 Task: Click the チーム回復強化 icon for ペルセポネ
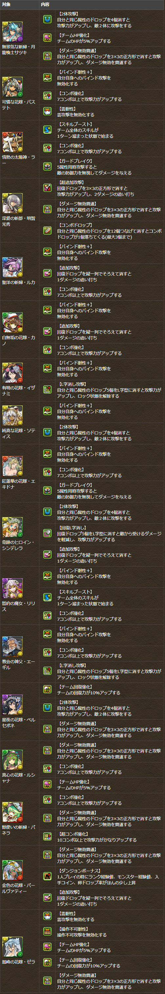(47, 689)
